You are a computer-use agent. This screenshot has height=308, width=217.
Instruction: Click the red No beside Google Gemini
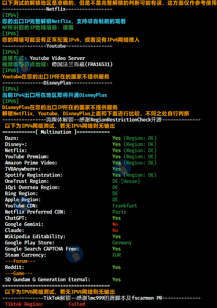point(115,224)
